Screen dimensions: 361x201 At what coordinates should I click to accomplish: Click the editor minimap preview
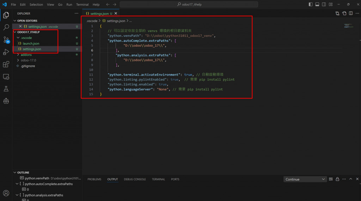coord(349,26)
